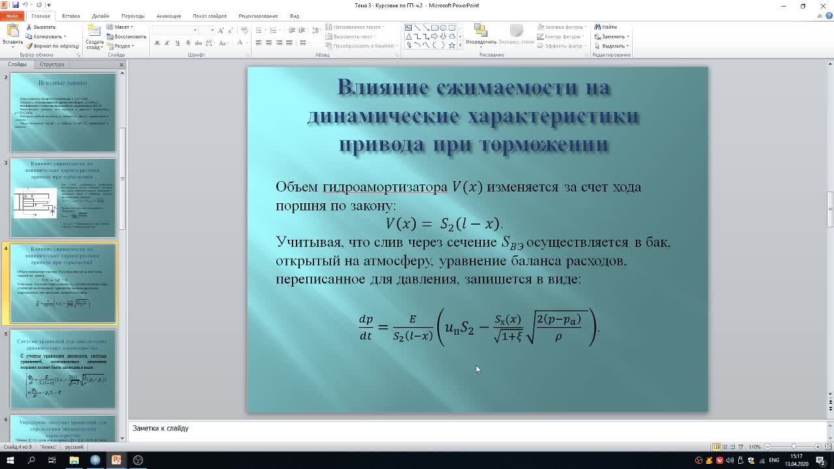Click the New Slide (Создать слайд) icon

(x=94, y=31)
